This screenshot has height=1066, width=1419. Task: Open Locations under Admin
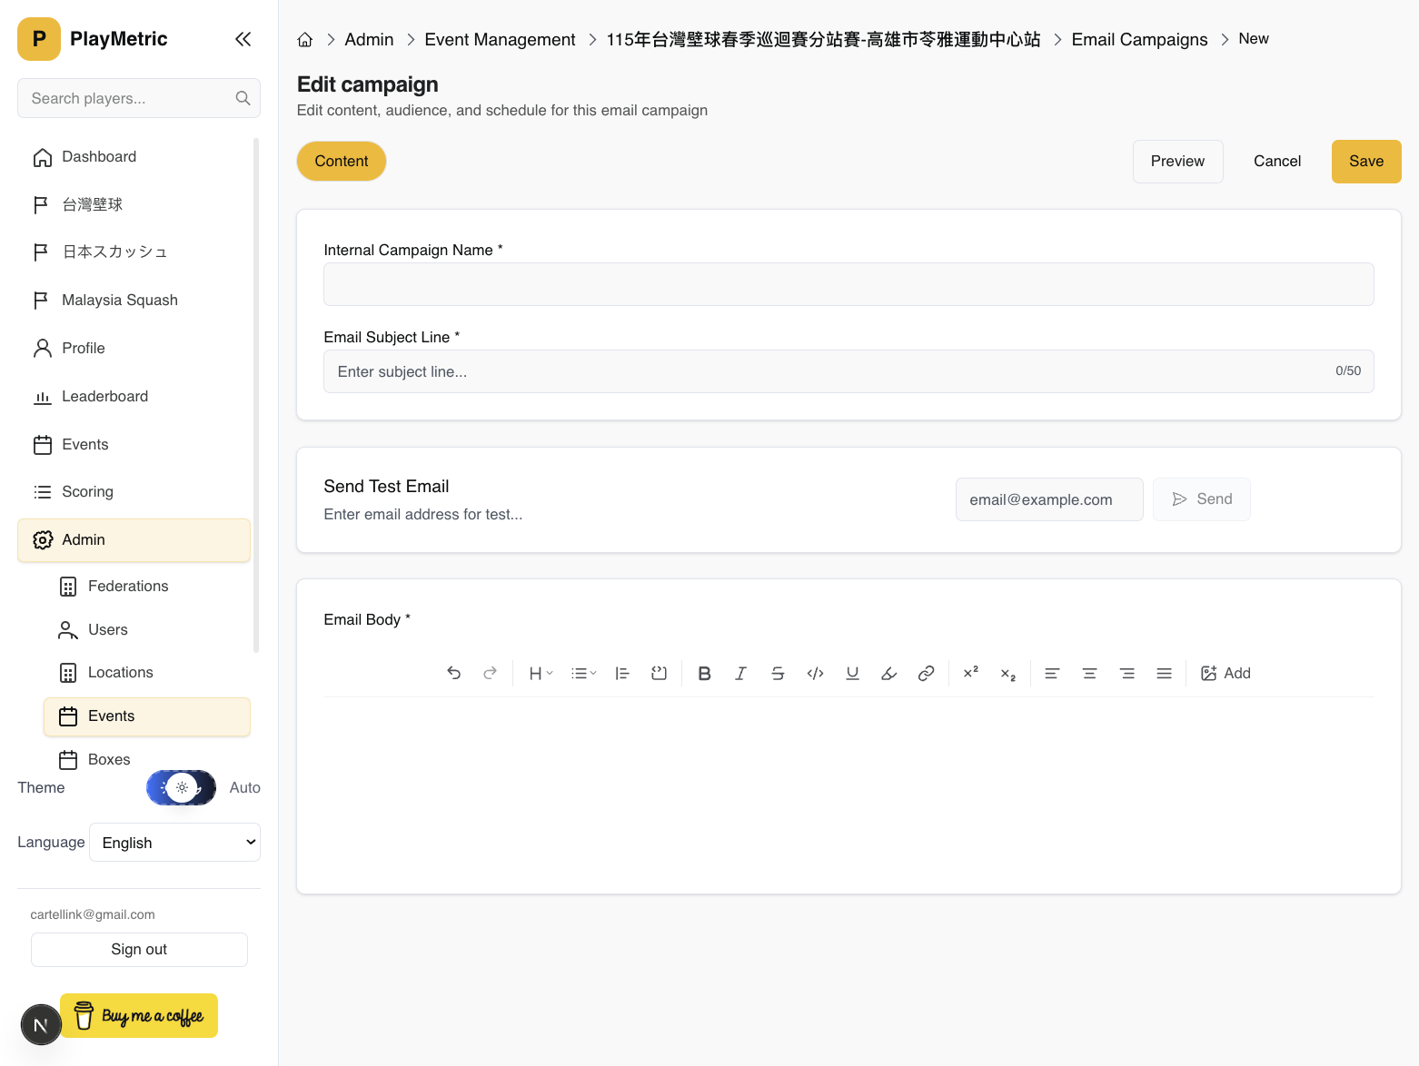[146, 672]
